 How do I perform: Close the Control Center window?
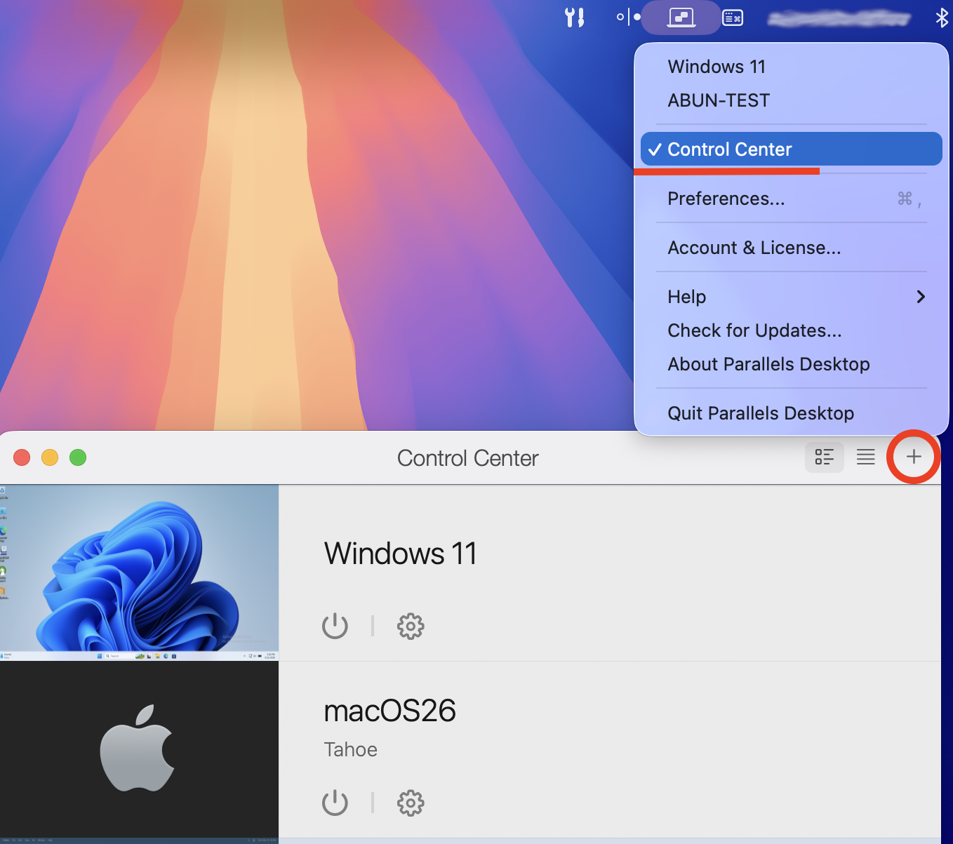(22, 457)
